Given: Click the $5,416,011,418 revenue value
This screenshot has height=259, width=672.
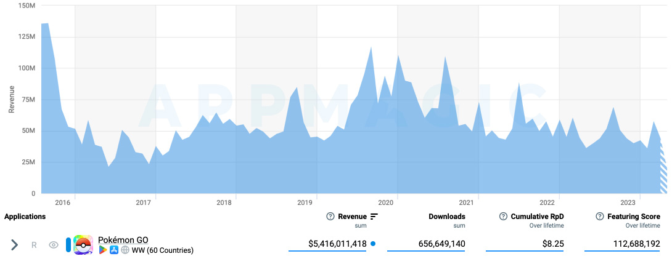Looking at the screenshot, I should tap(337, 244).
